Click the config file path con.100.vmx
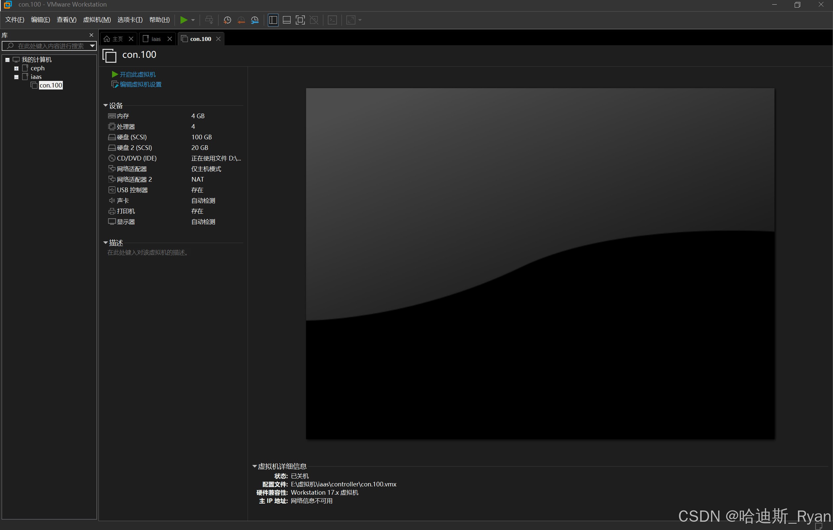Viewport: 833px width, 530px height. click(343, 484)
